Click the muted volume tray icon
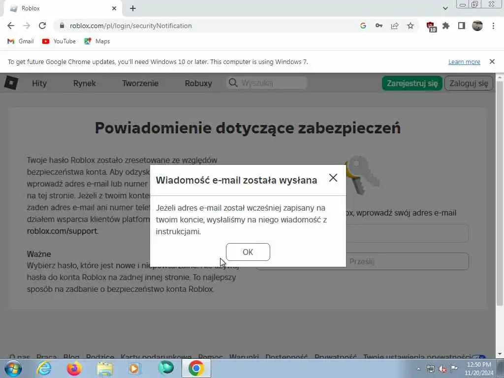The height and width of the screenshot is (378, 504). (x=442, y=369)
